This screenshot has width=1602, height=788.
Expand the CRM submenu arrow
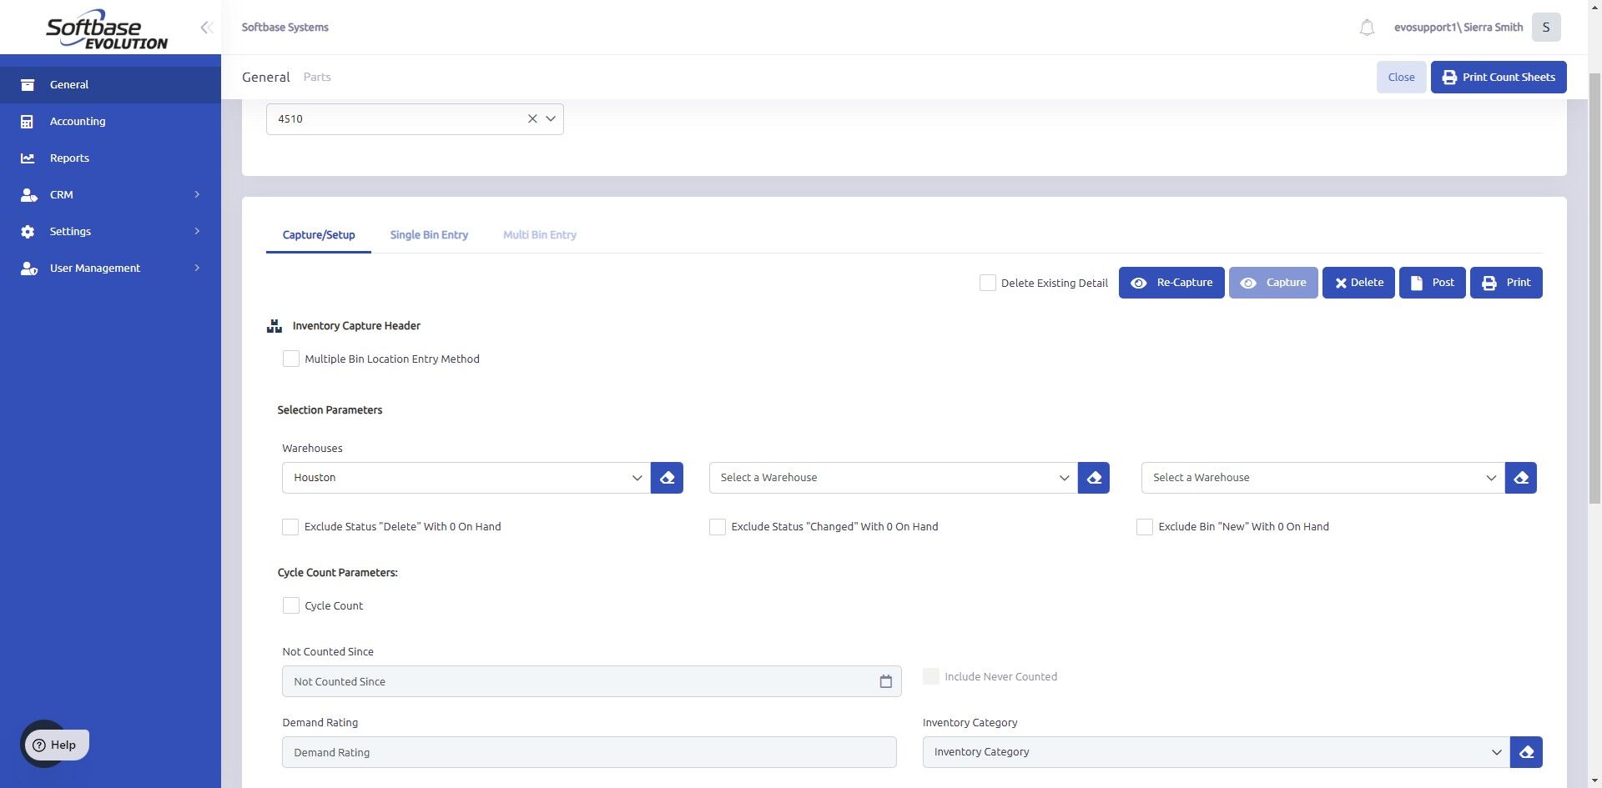click(x=197, y=195)
